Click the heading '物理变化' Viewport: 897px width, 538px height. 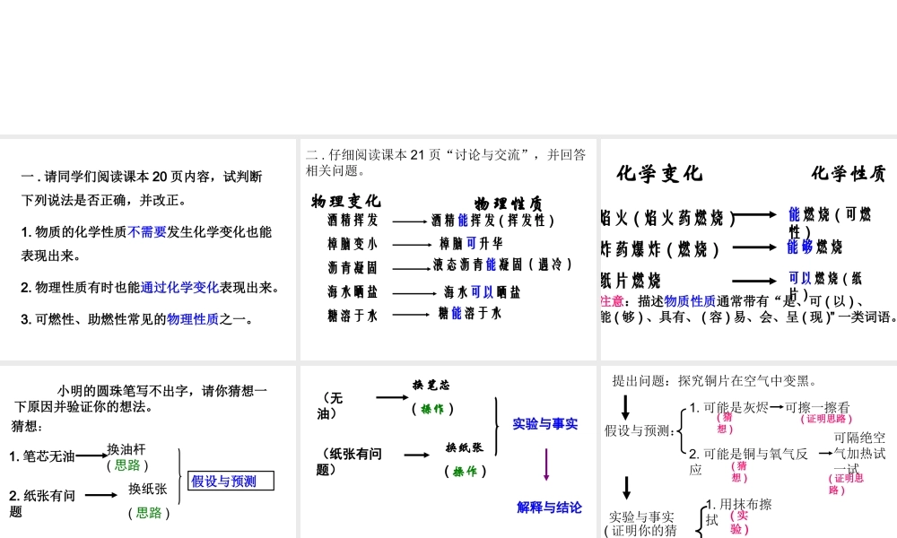point(346,201)
